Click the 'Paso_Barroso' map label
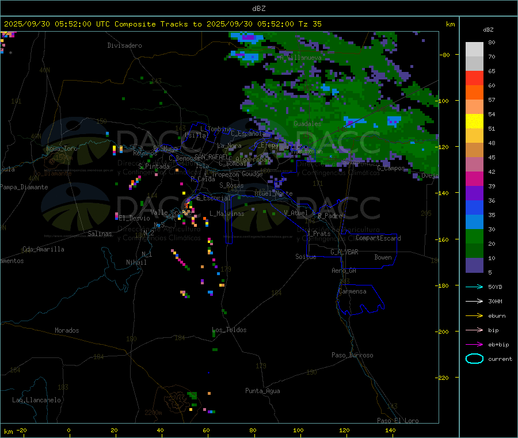 (x=352, y=355)
